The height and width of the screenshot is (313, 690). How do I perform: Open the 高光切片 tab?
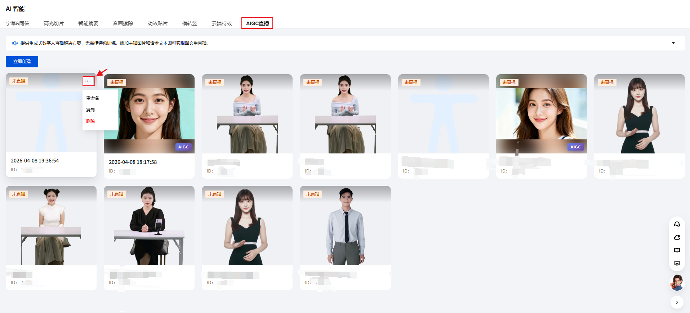click(53, 23)
